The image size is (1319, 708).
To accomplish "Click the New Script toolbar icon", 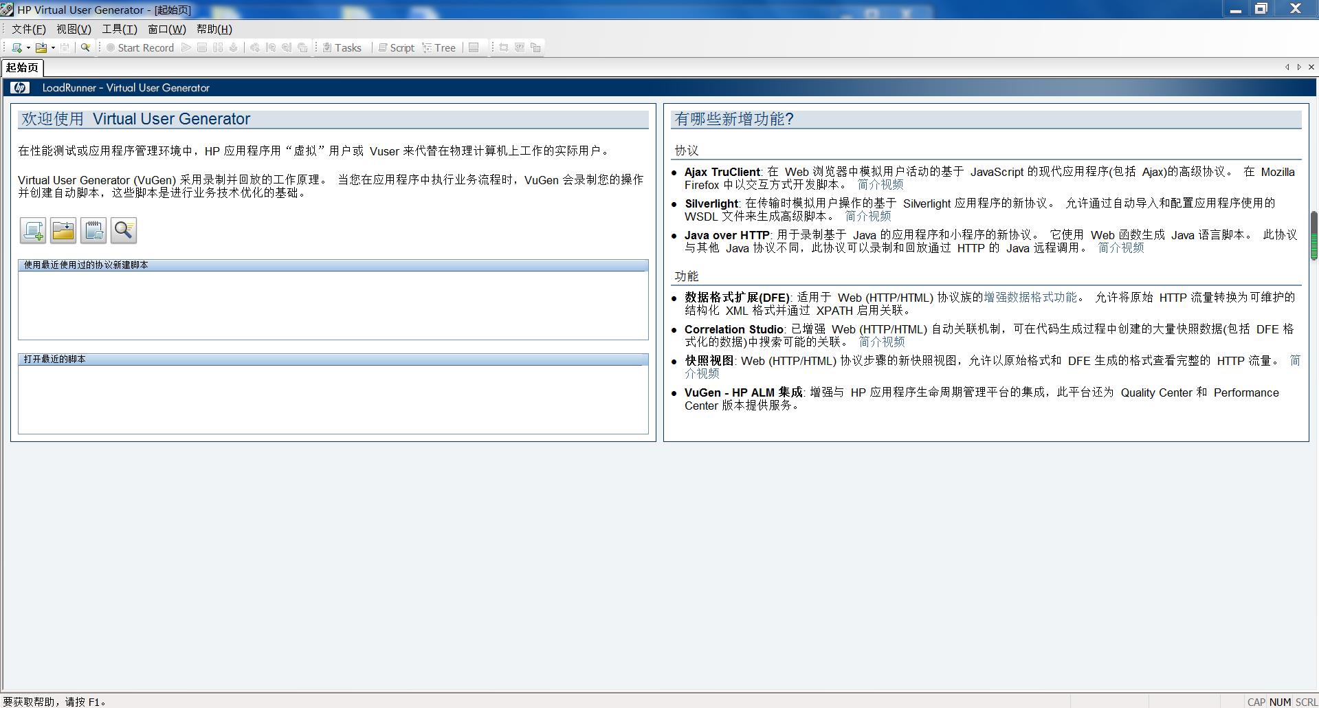I will click(16, 47).
